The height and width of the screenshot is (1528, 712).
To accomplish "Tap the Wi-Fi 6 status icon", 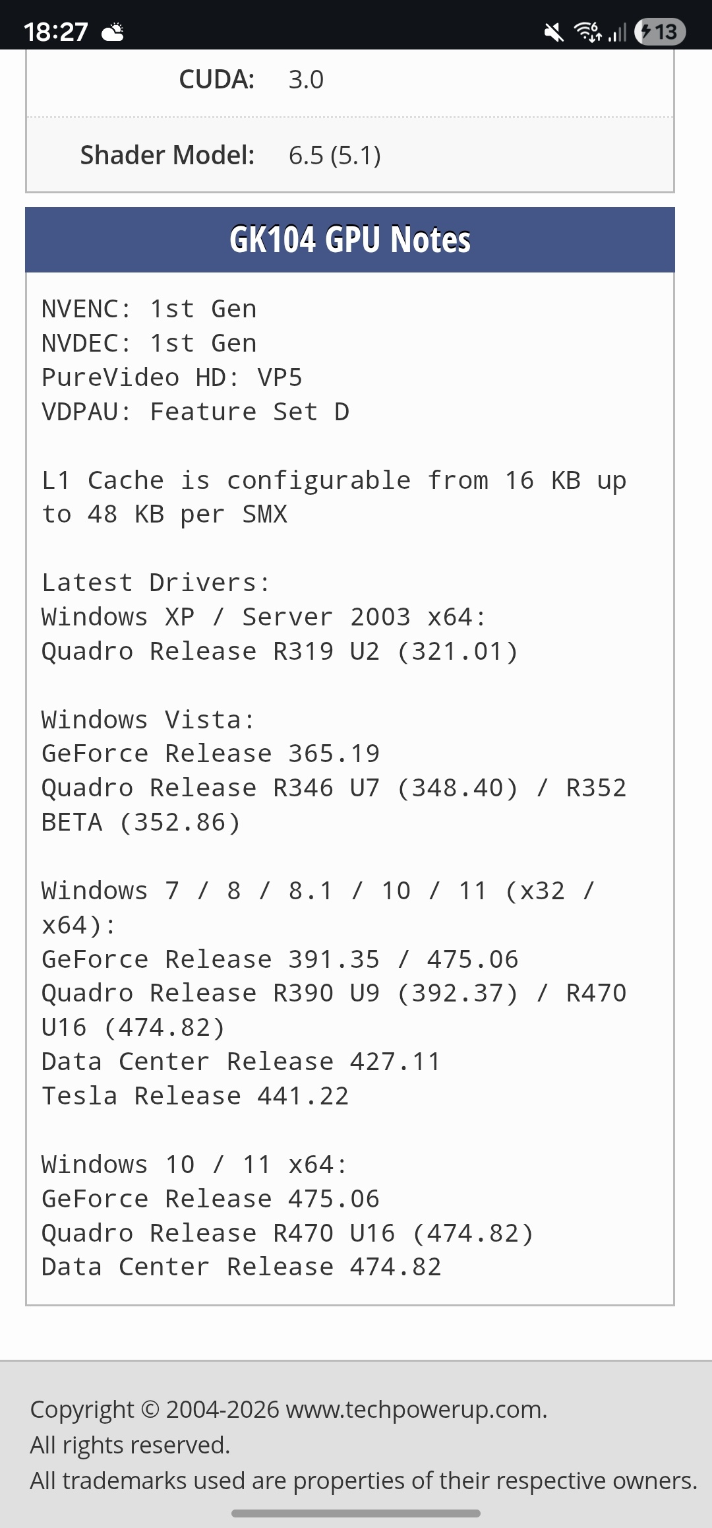I will click(x=587, y=32).
